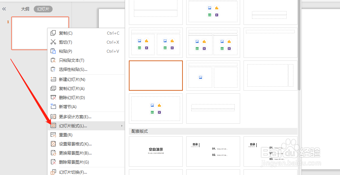This screenshot has width=340, height=175.
Task: Click the paste text only icon
Action: [53, 60]
